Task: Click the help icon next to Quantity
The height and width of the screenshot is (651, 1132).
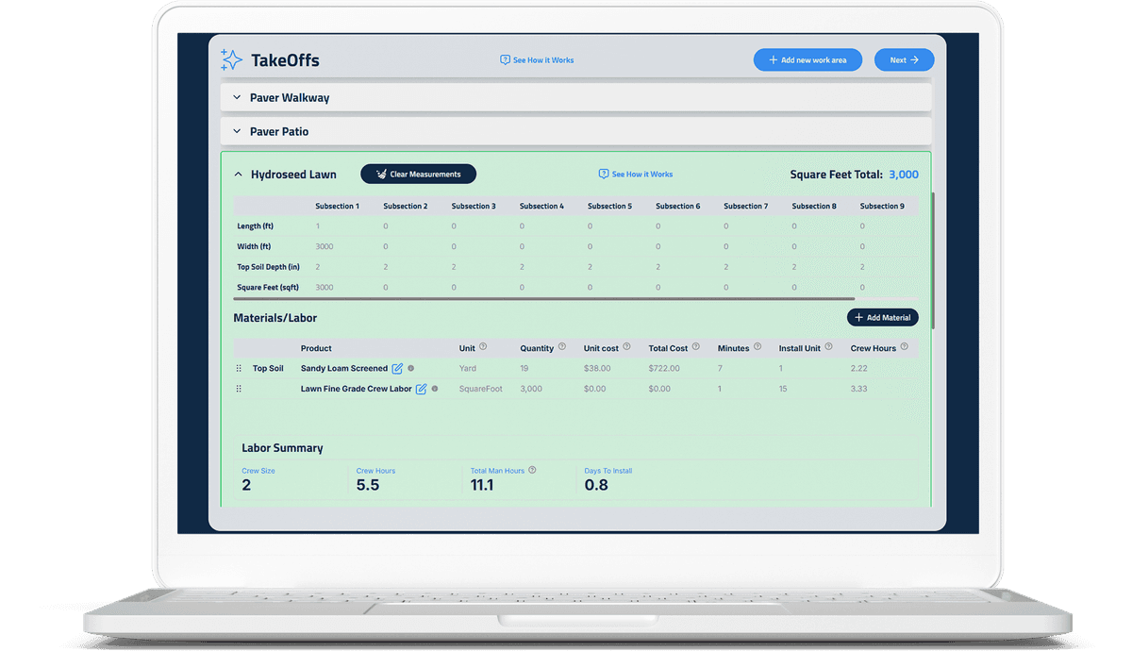Action: pos(561,347)
